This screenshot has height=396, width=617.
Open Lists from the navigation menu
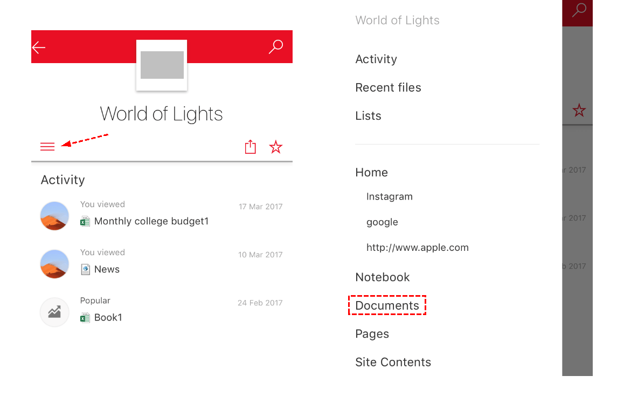(368, 116)
